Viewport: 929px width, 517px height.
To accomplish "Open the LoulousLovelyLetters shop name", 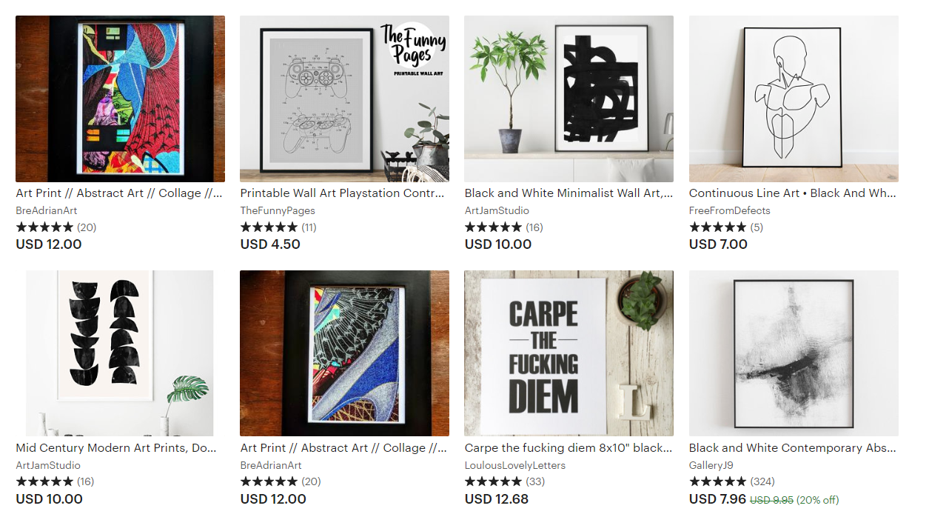I will tap(514, 465).
